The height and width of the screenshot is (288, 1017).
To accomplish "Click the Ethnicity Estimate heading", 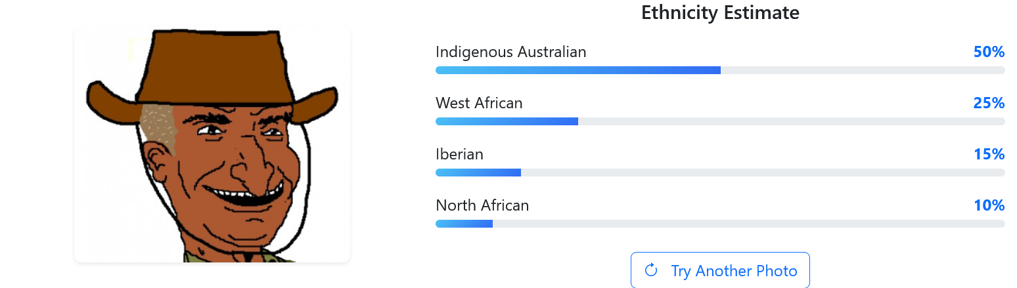I will point(720,12).
